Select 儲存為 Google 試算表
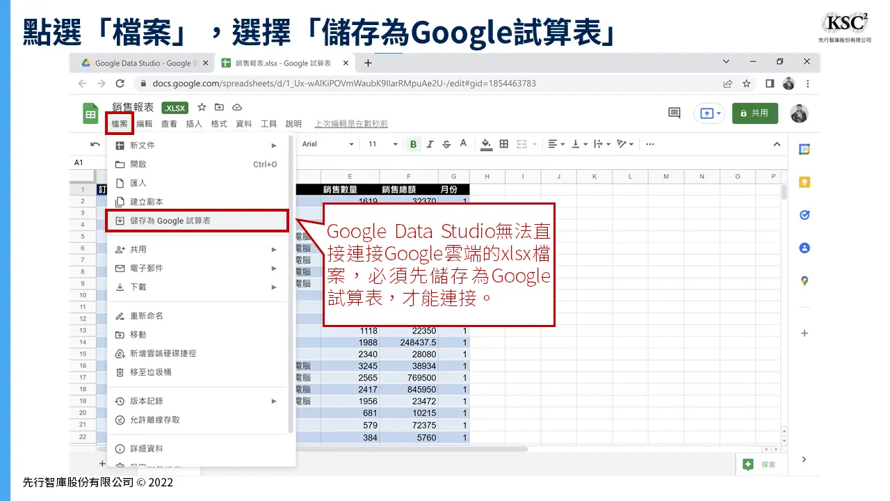The image size is (890, 501). click(197, 221)
